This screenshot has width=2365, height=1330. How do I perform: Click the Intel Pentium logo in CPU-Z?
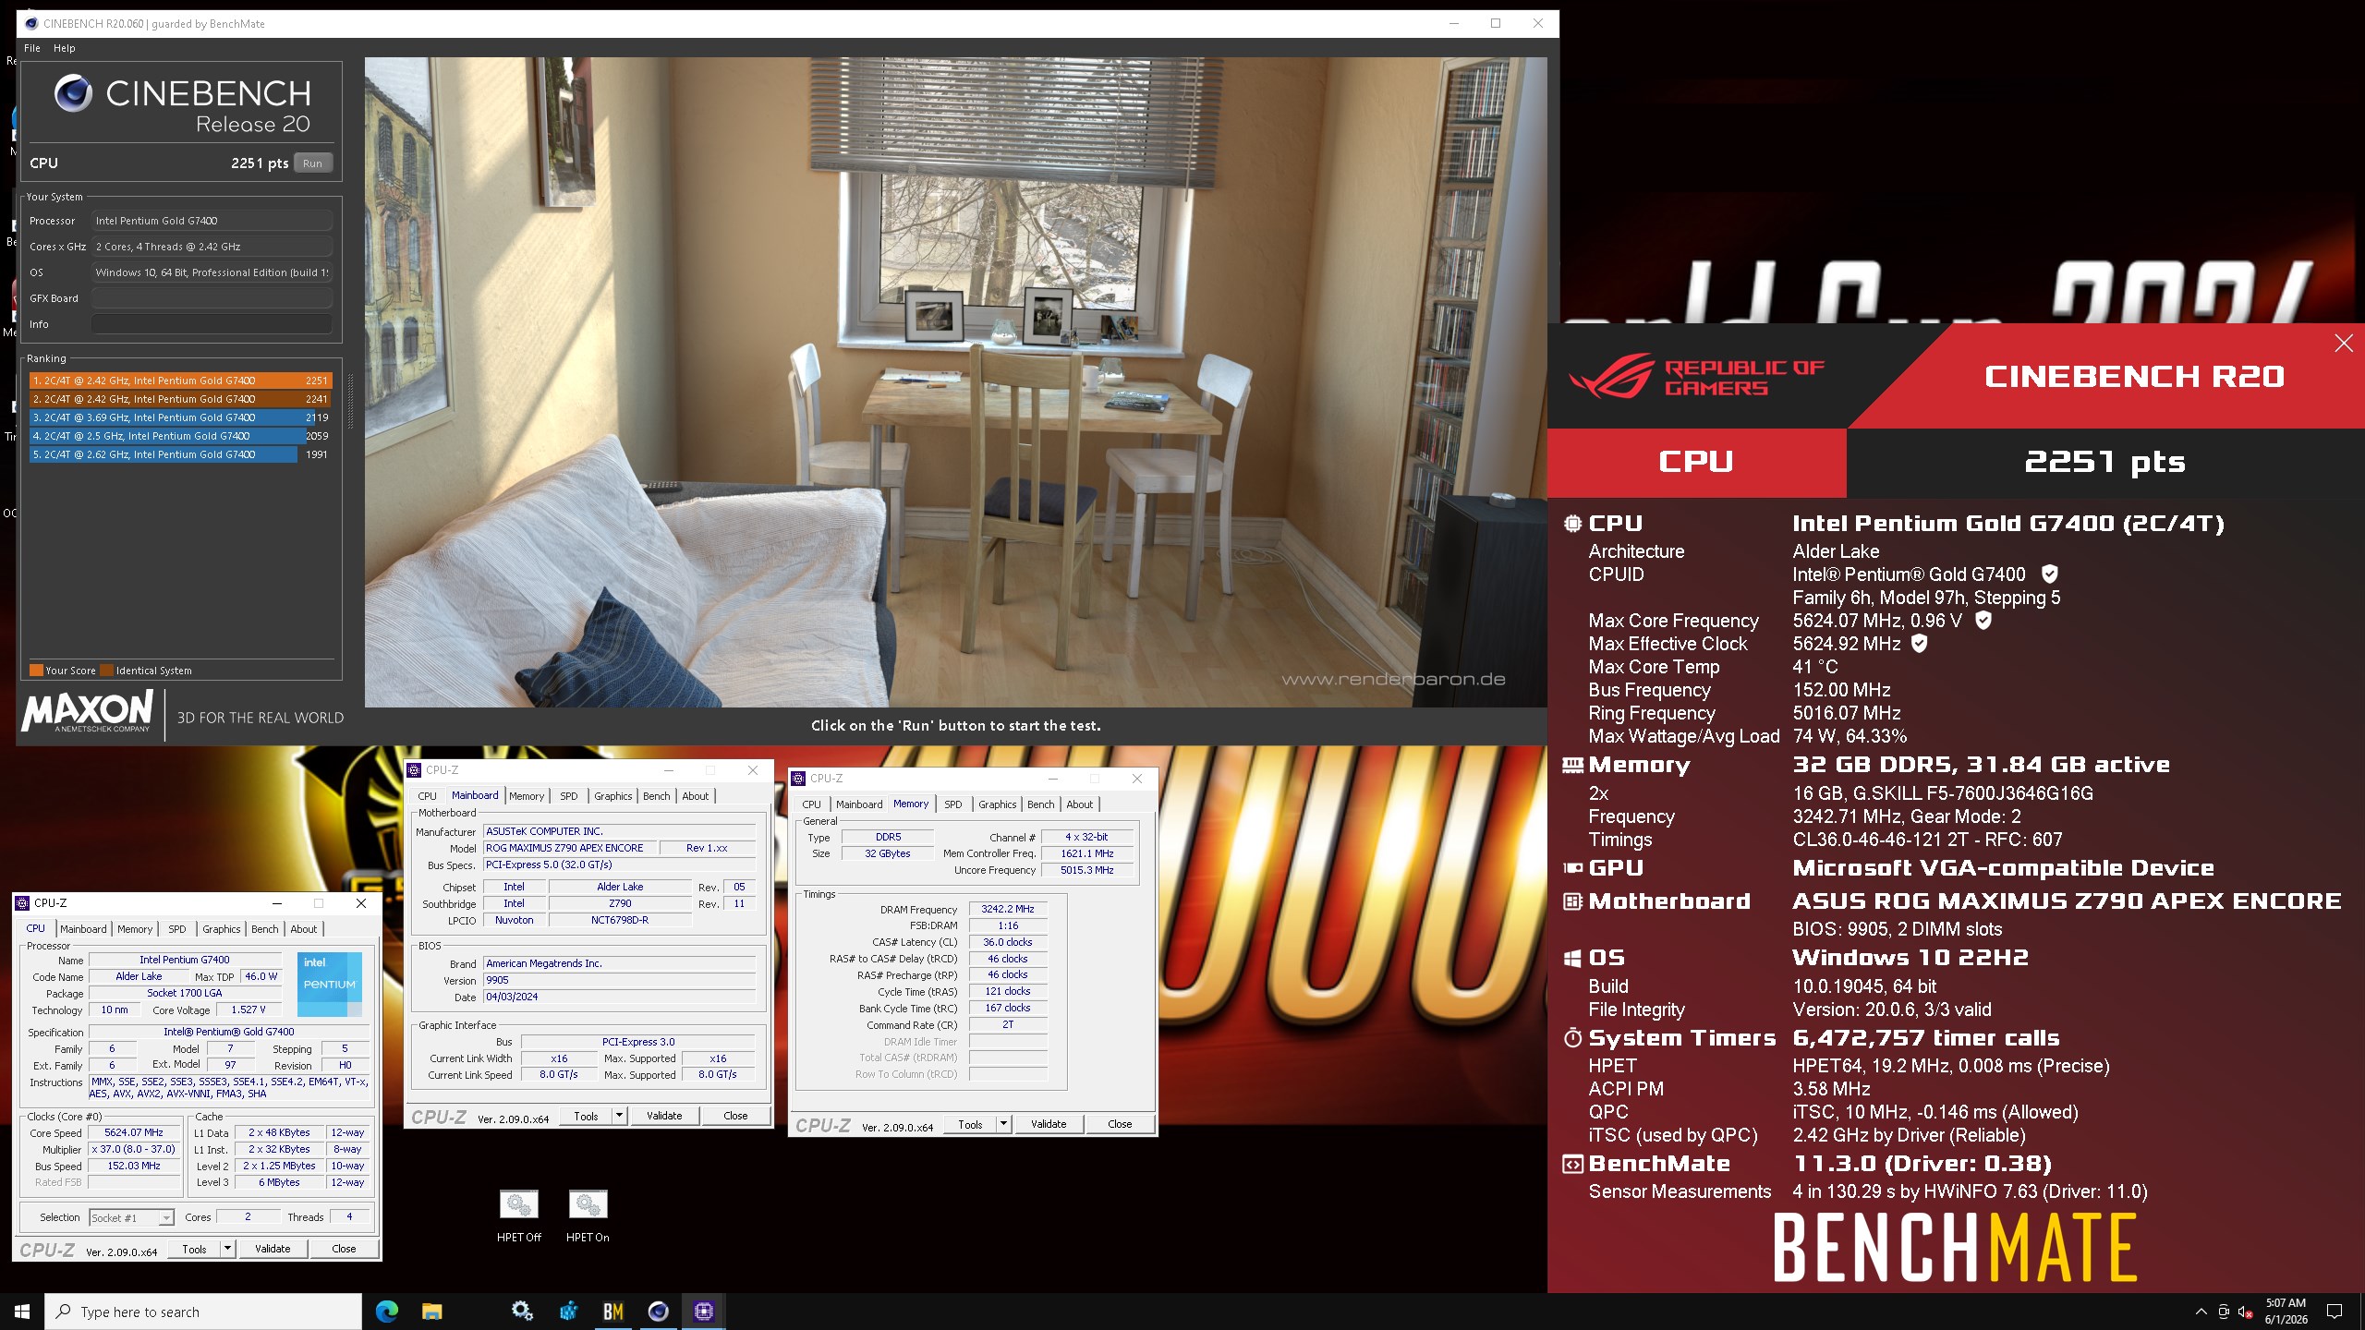coord(329,983)
